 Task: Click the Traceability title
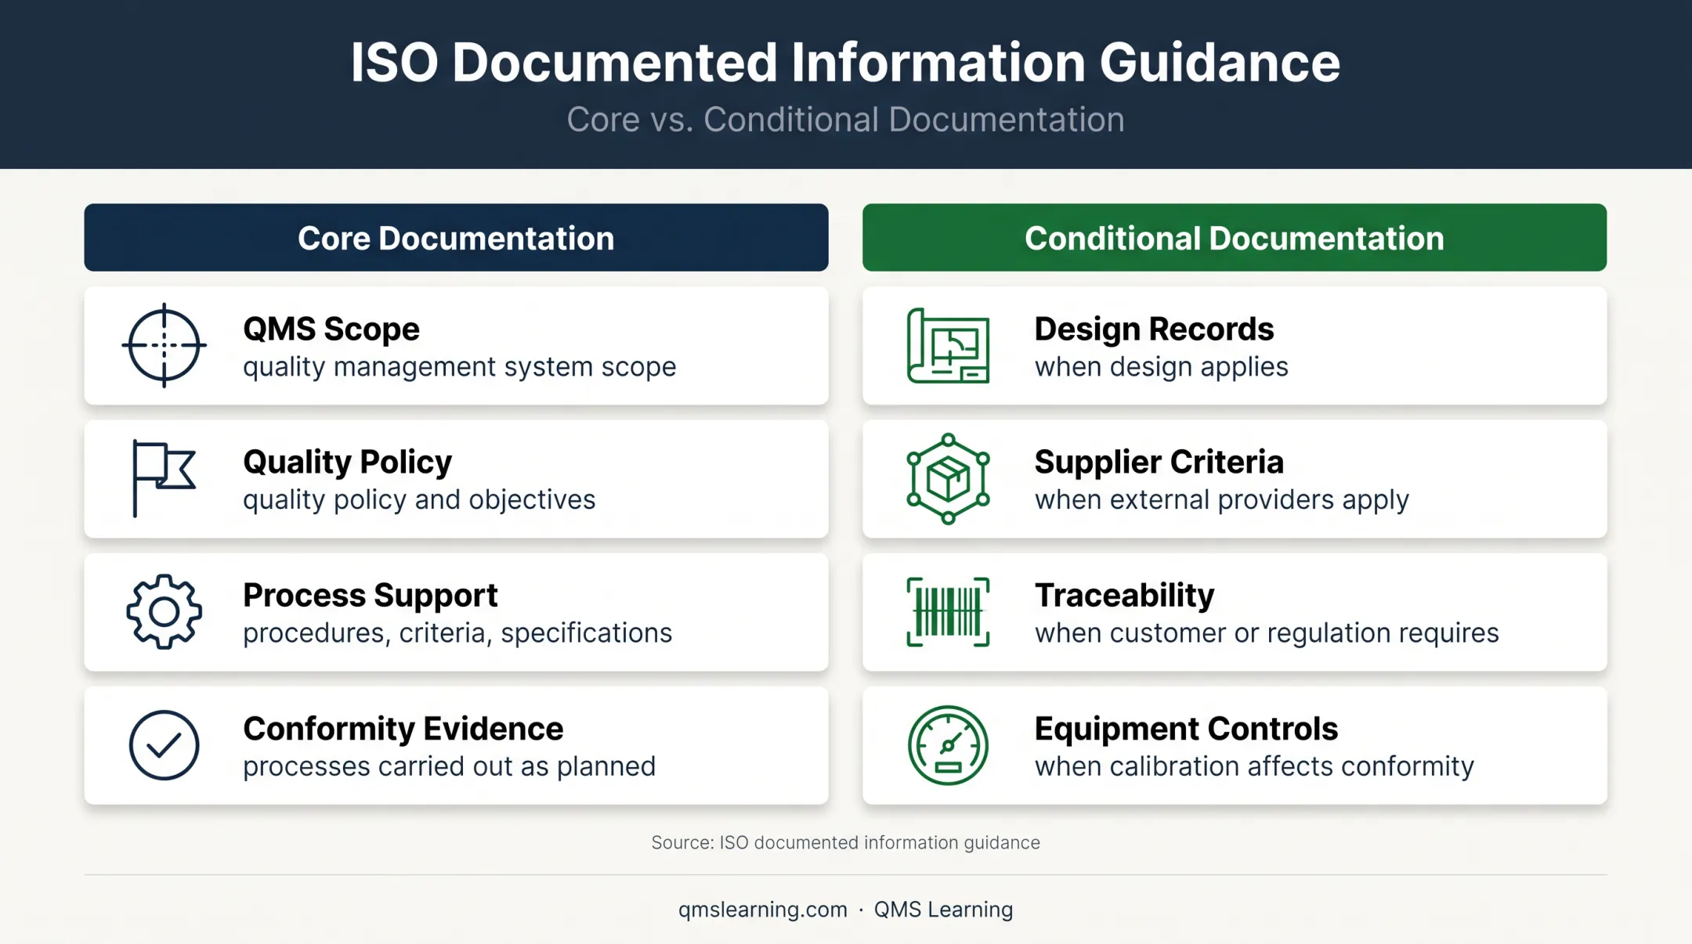[1124, 595]
